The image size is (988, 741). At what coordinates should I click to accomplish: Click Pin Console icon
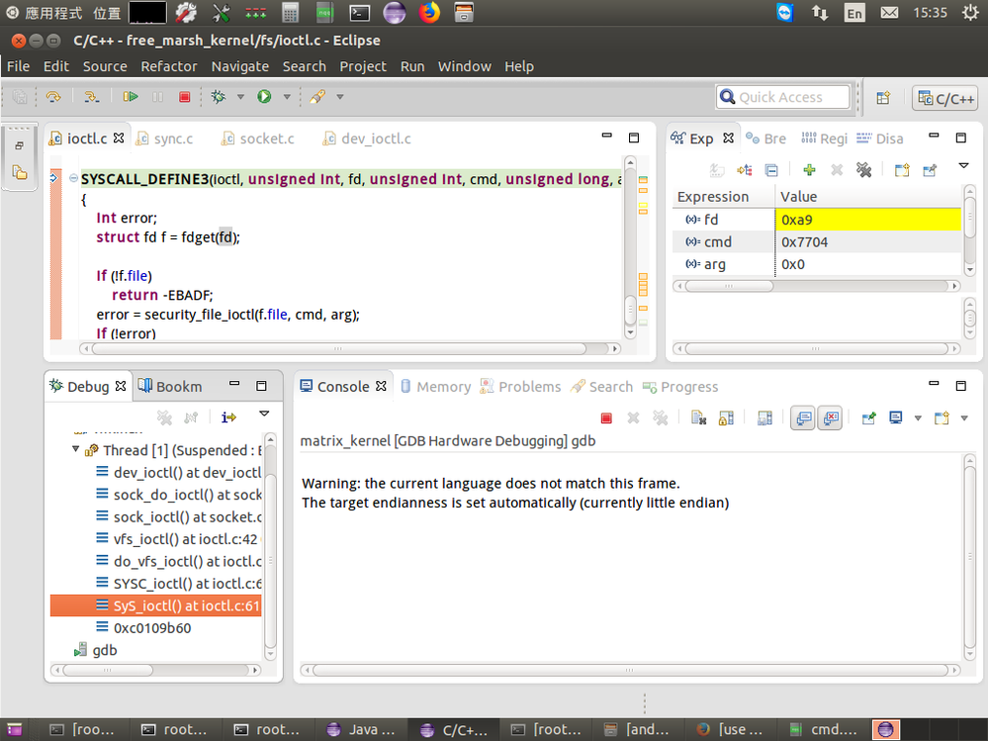(x=868, y=417)
